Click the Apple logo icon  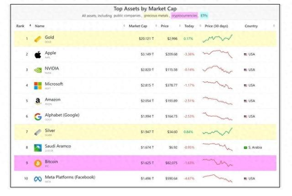[x=38, y=55]
